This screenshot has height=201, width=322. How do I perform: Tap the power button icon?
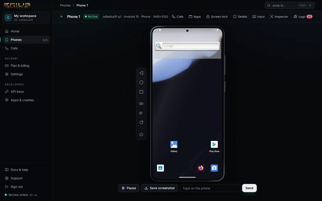tap(141, 134)
